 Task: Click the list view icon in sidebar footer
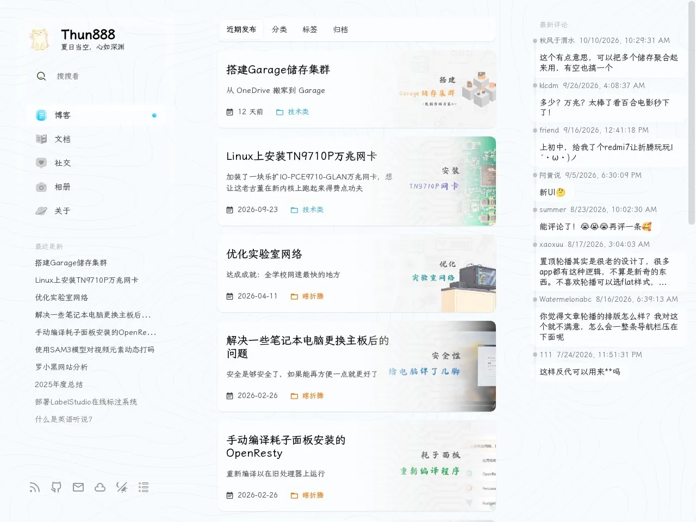pyautogui.click(x=144, y=487)
